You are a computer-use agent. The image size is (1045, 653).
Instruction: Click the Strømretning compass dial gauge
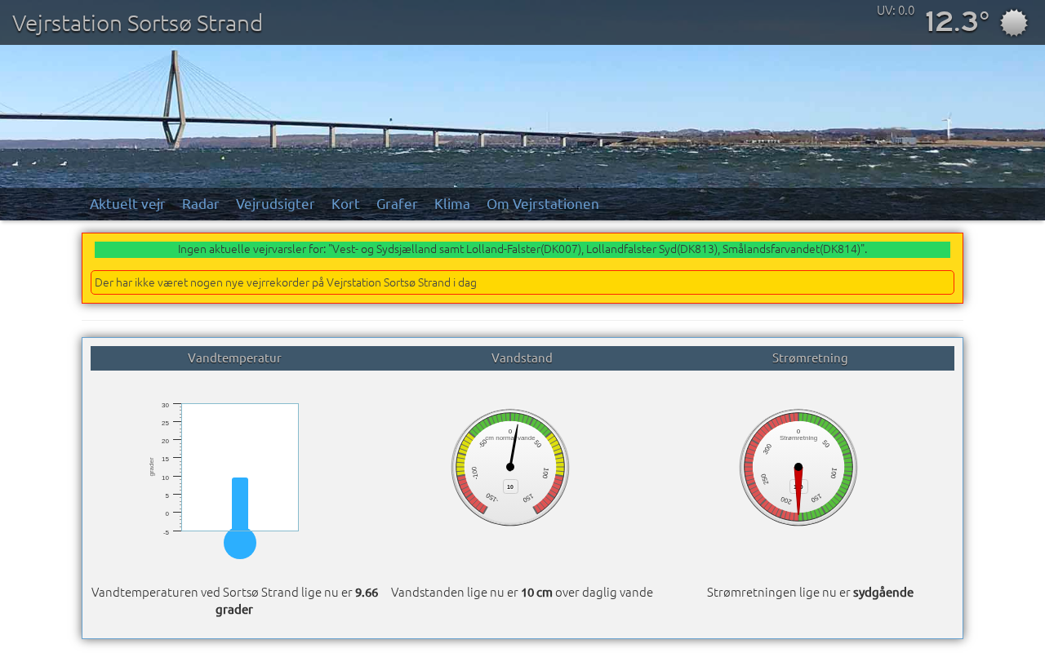click(x=798, y=468)
